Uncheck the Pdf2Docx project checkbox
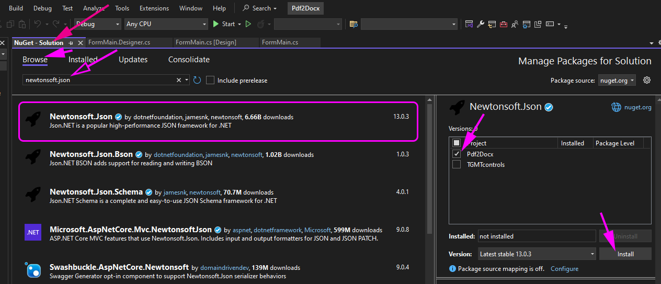 tap(457, 154)
